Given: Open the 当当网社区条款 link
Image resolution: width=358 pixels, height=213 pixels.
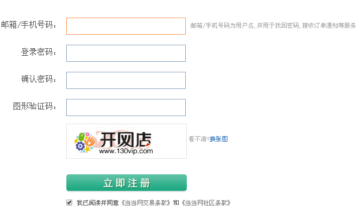Looking at the screenshot, I should [206, 203].
